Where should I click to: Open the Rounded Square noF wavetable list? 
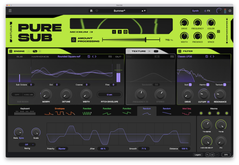(x=69, y=56)
